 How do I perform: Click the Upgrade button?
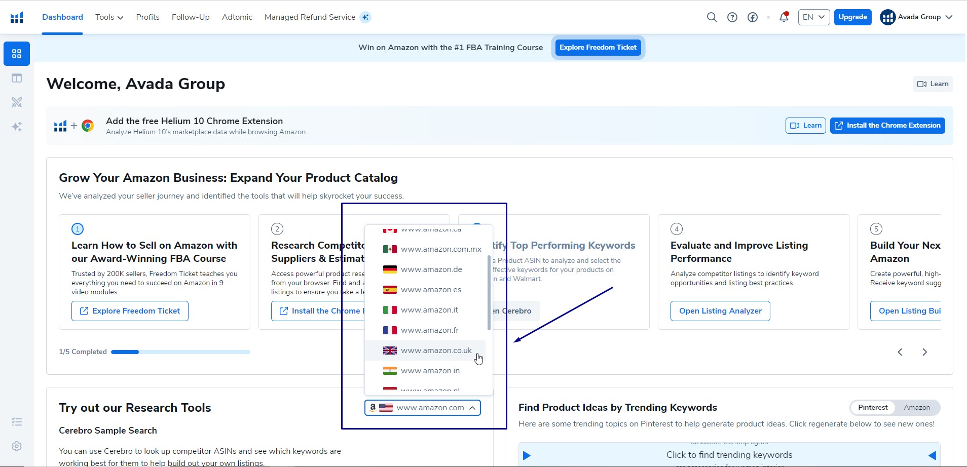(853, 17)
